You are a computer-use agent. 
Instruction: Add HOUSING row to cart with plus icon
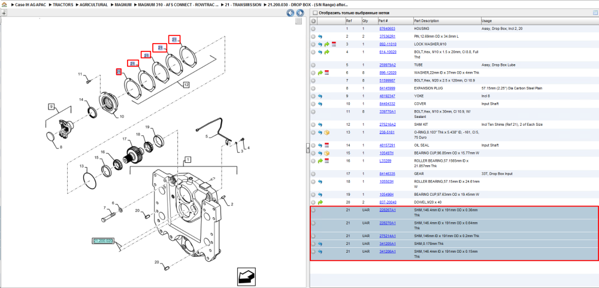click(x=313, y=29)
